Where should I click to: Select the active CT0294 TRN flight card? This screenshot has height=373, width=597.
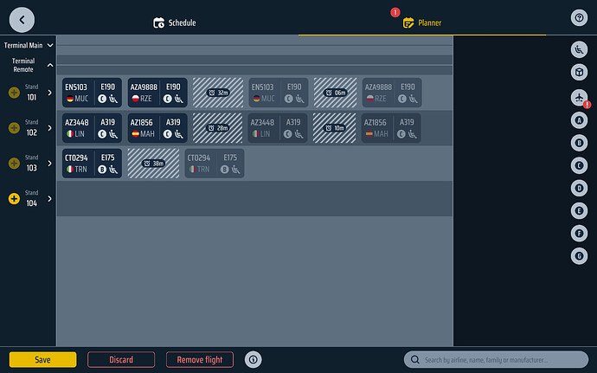coord(92,163)
